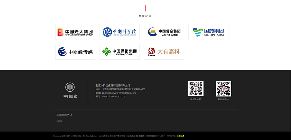This screenshot has height=140, width=291.
Task: Click the 微信公众号 caption label
Action: pyautogui.click(x=196, y=100)
